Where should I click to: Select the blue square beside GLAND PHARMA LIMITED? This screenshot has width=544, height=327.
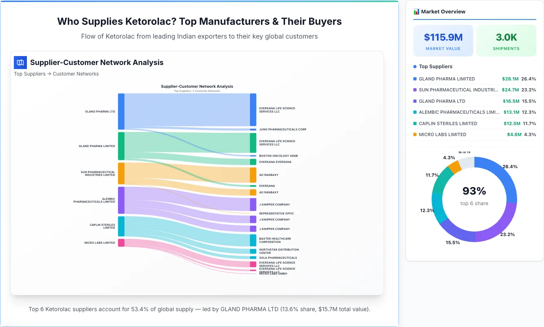coord(415,79)
